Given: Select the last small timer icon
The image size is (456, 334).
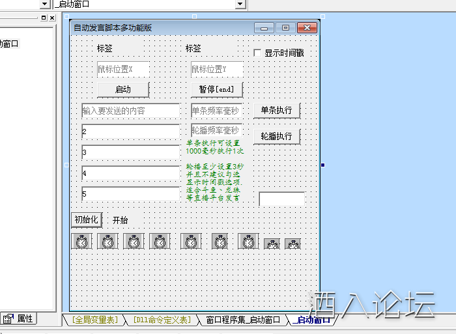Looking at the screenshot, I should 292,244.
